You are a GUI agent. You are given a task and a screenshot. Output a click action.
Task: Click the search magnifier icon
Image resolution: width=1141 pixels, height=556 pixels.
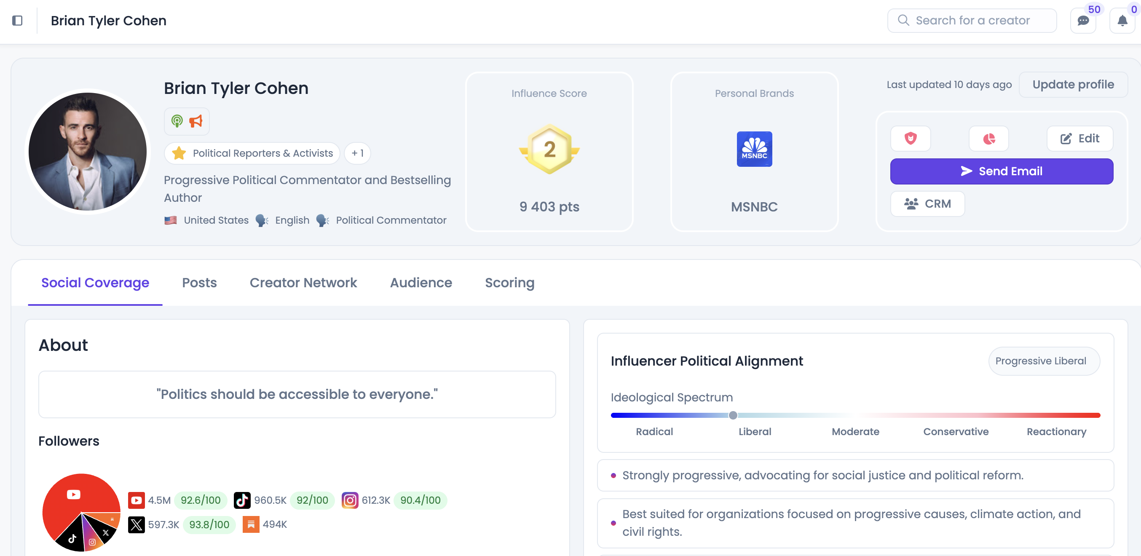(903, 20)
